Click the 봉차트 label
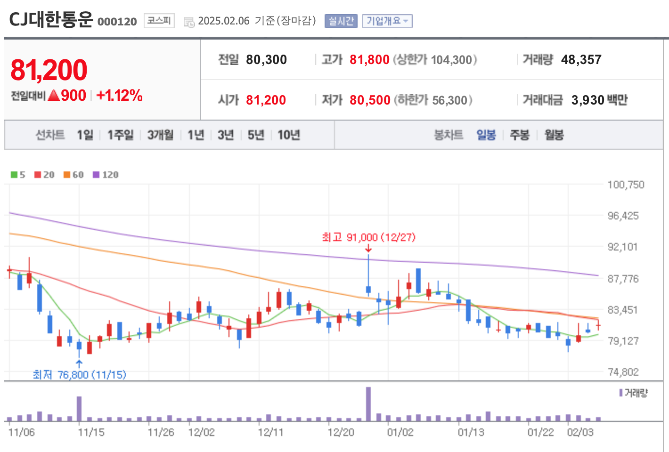Image resolution: width=669 pixels, height=452 pixels. [449, 135]
